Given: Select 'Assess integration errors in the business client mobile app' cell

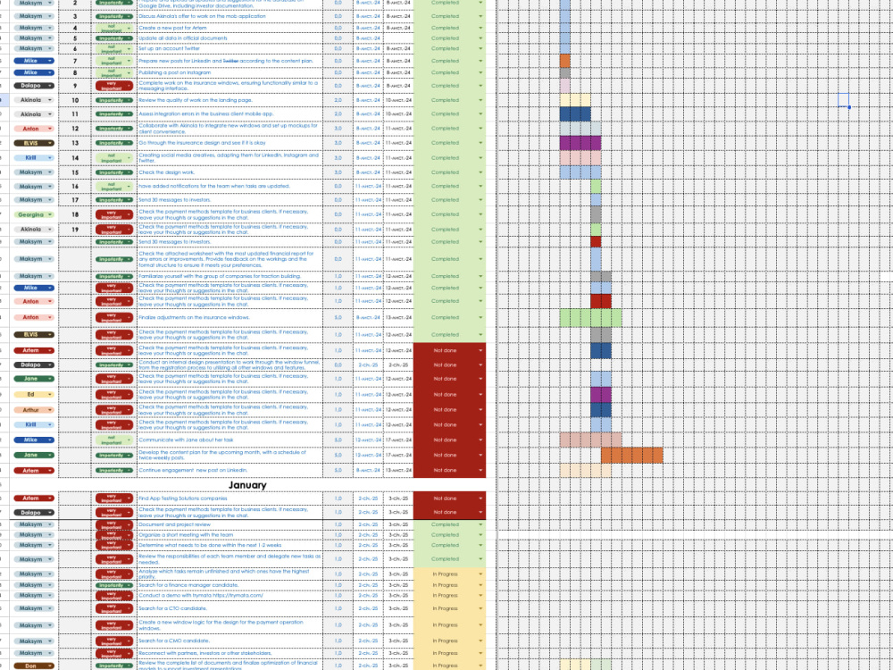Looking at the screenshot, I should (230, 114).
